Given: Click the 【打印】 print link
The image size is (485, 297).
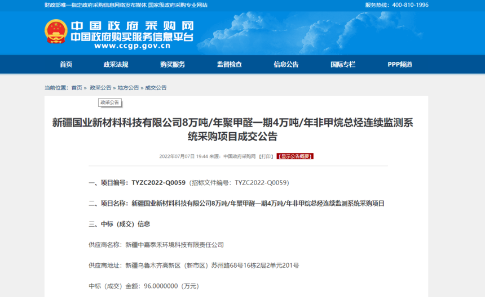Looking at the screenshot, I should click(x=266, y=156).
